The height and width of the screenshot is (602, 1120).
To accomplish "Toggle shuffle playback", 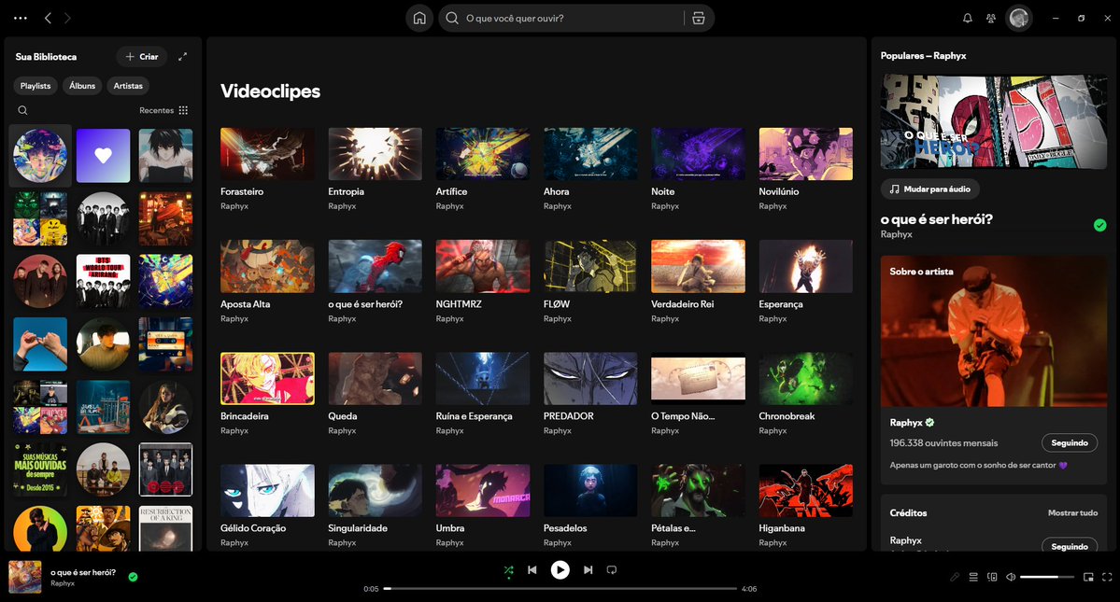I will pos(508,570).
